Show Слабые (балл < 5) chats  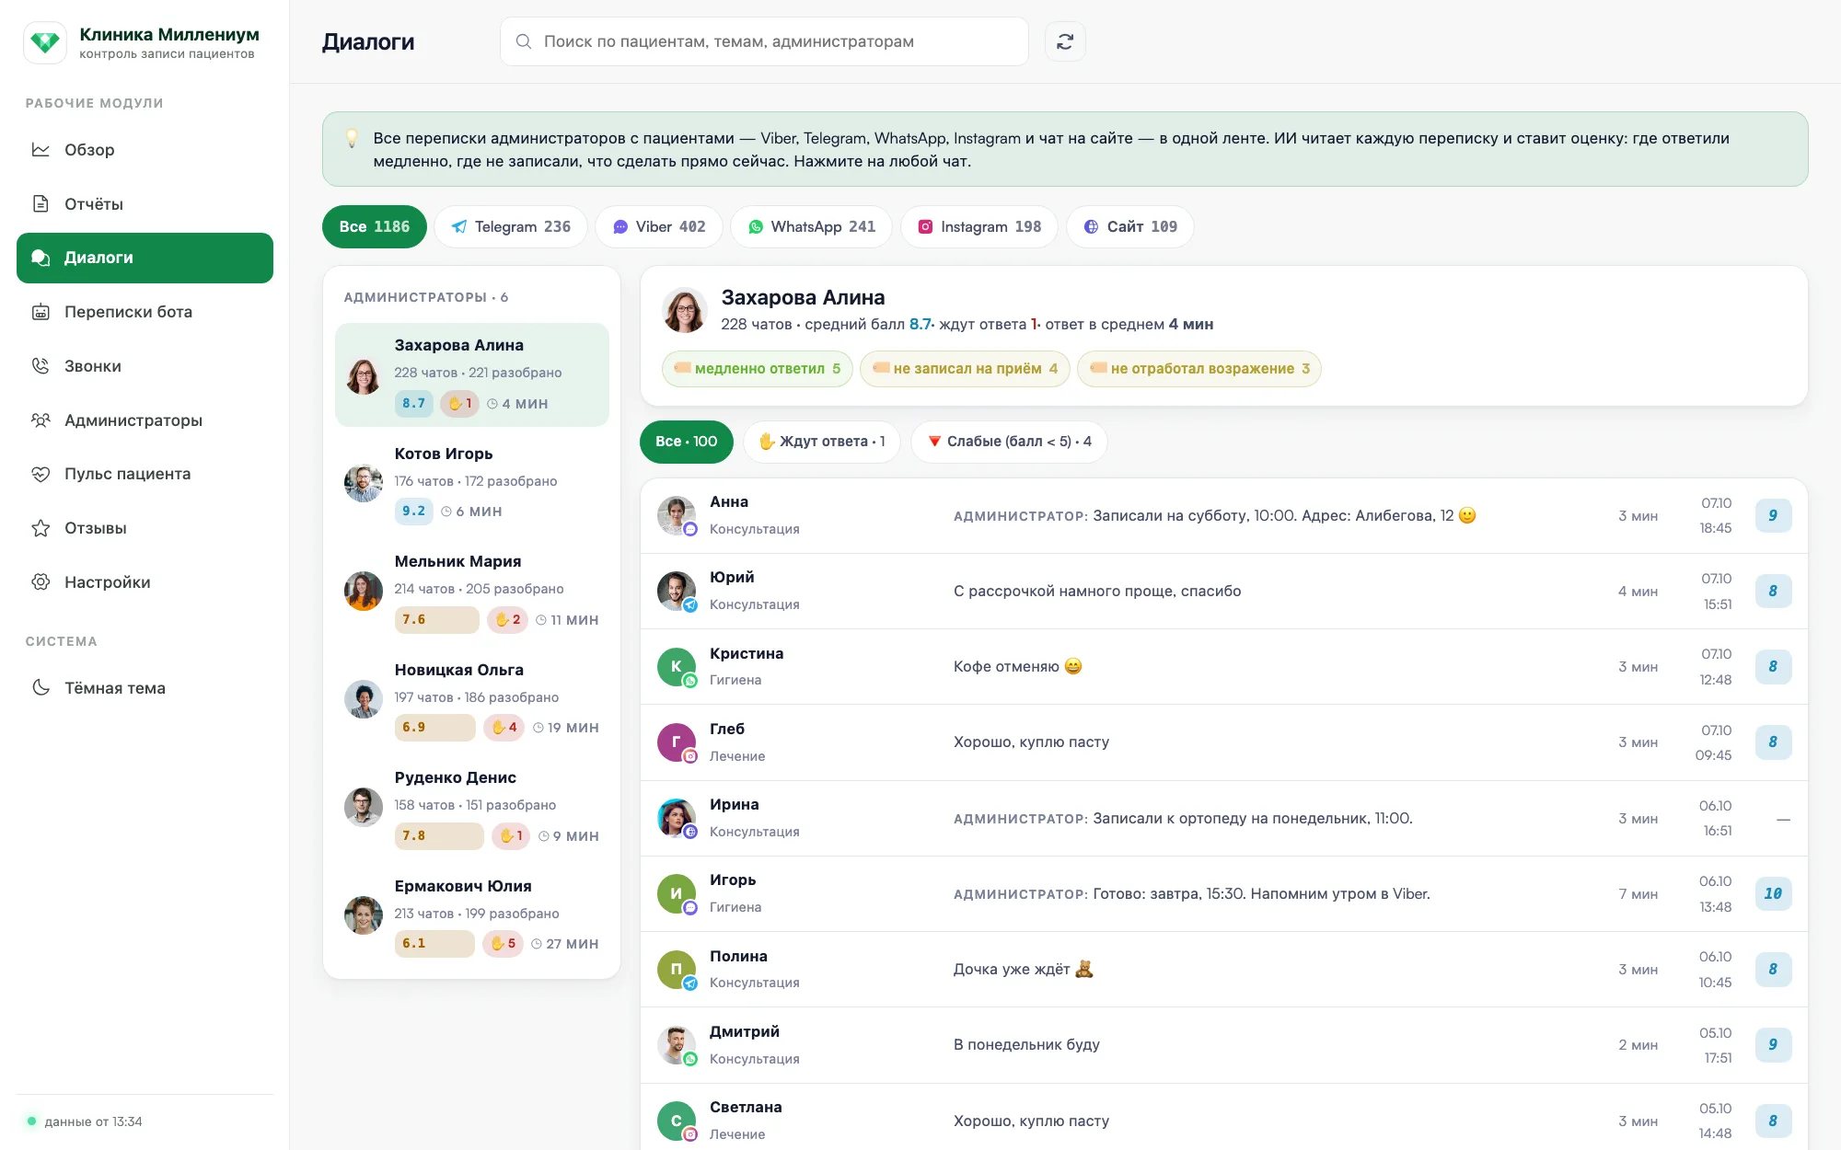(1009, 442)
